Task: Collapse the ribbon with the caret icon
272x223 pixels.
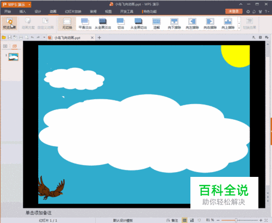Action: 240,4
